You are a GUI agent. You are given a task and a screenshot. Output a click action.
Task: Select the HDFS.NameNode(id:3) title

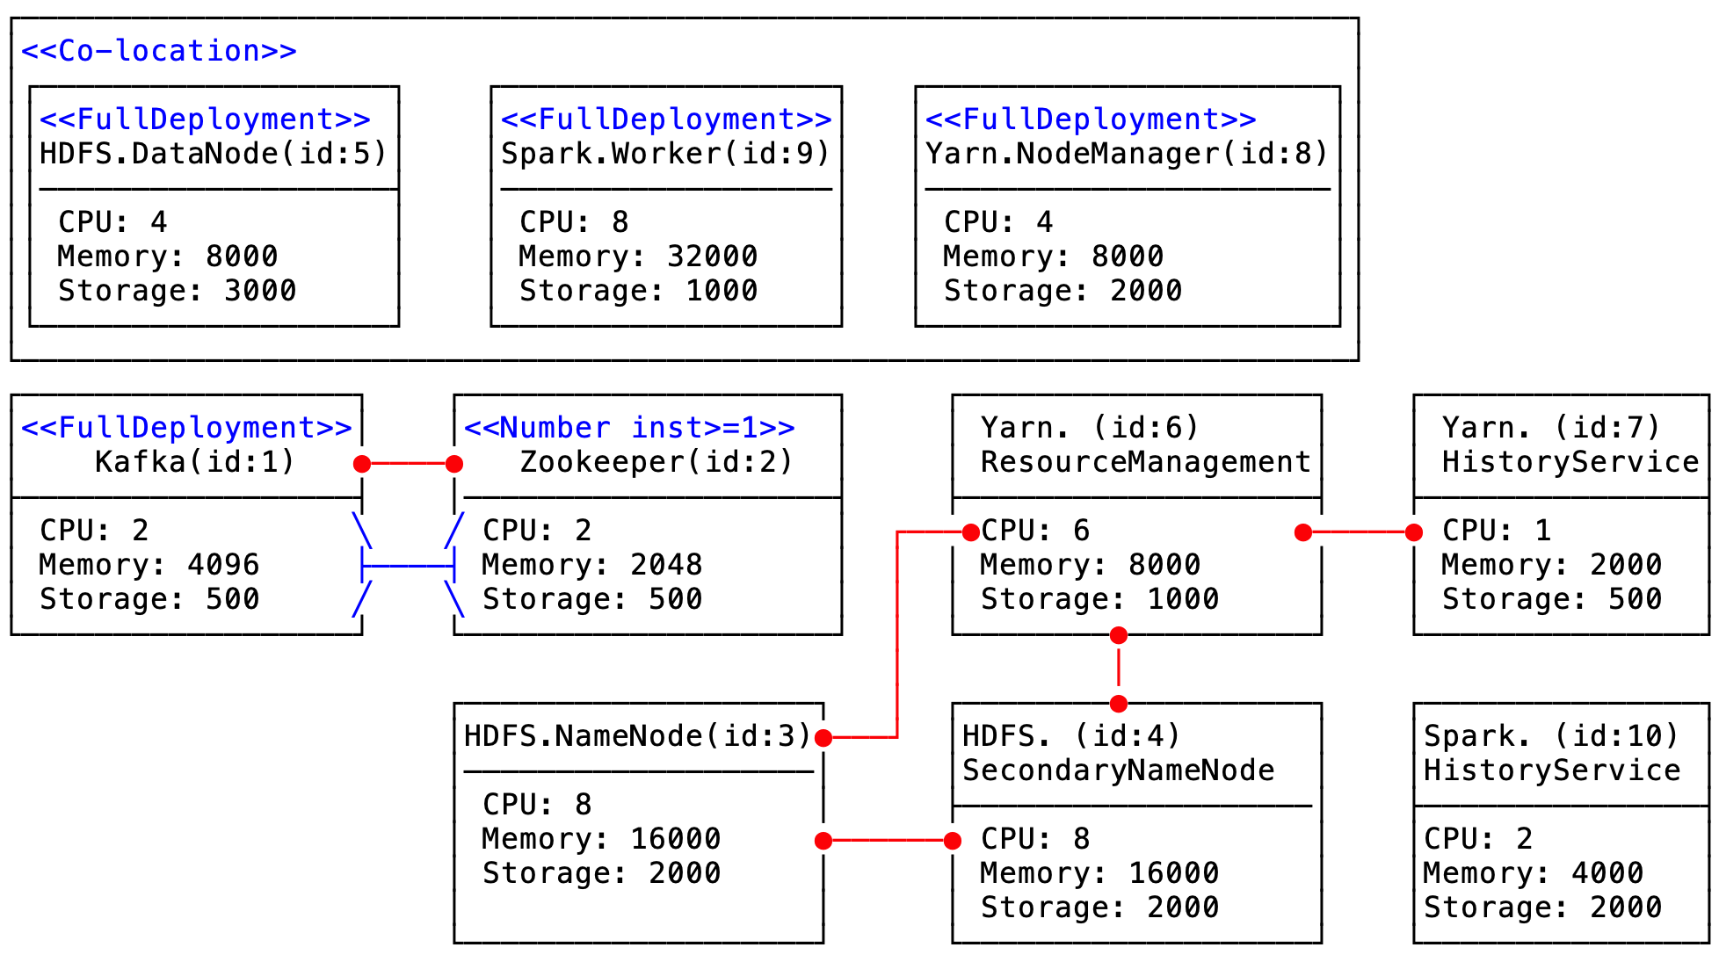pos(637,736)
